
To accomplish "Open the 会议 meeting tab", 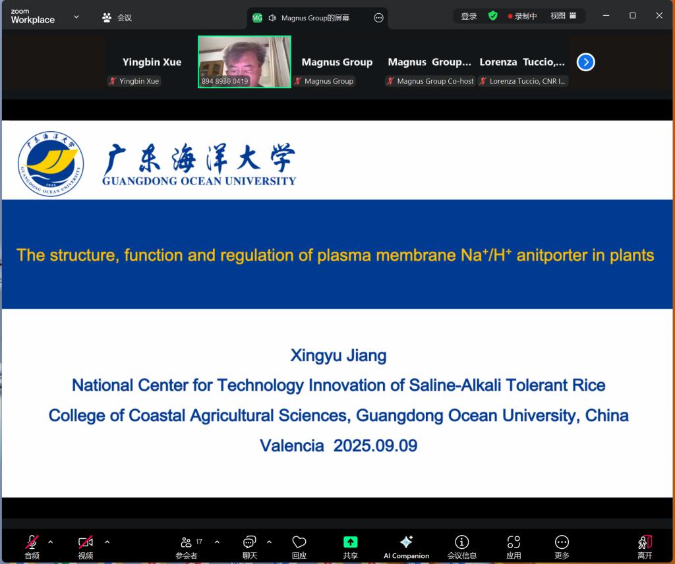I will pyautogui.click(x=117, y=18).
